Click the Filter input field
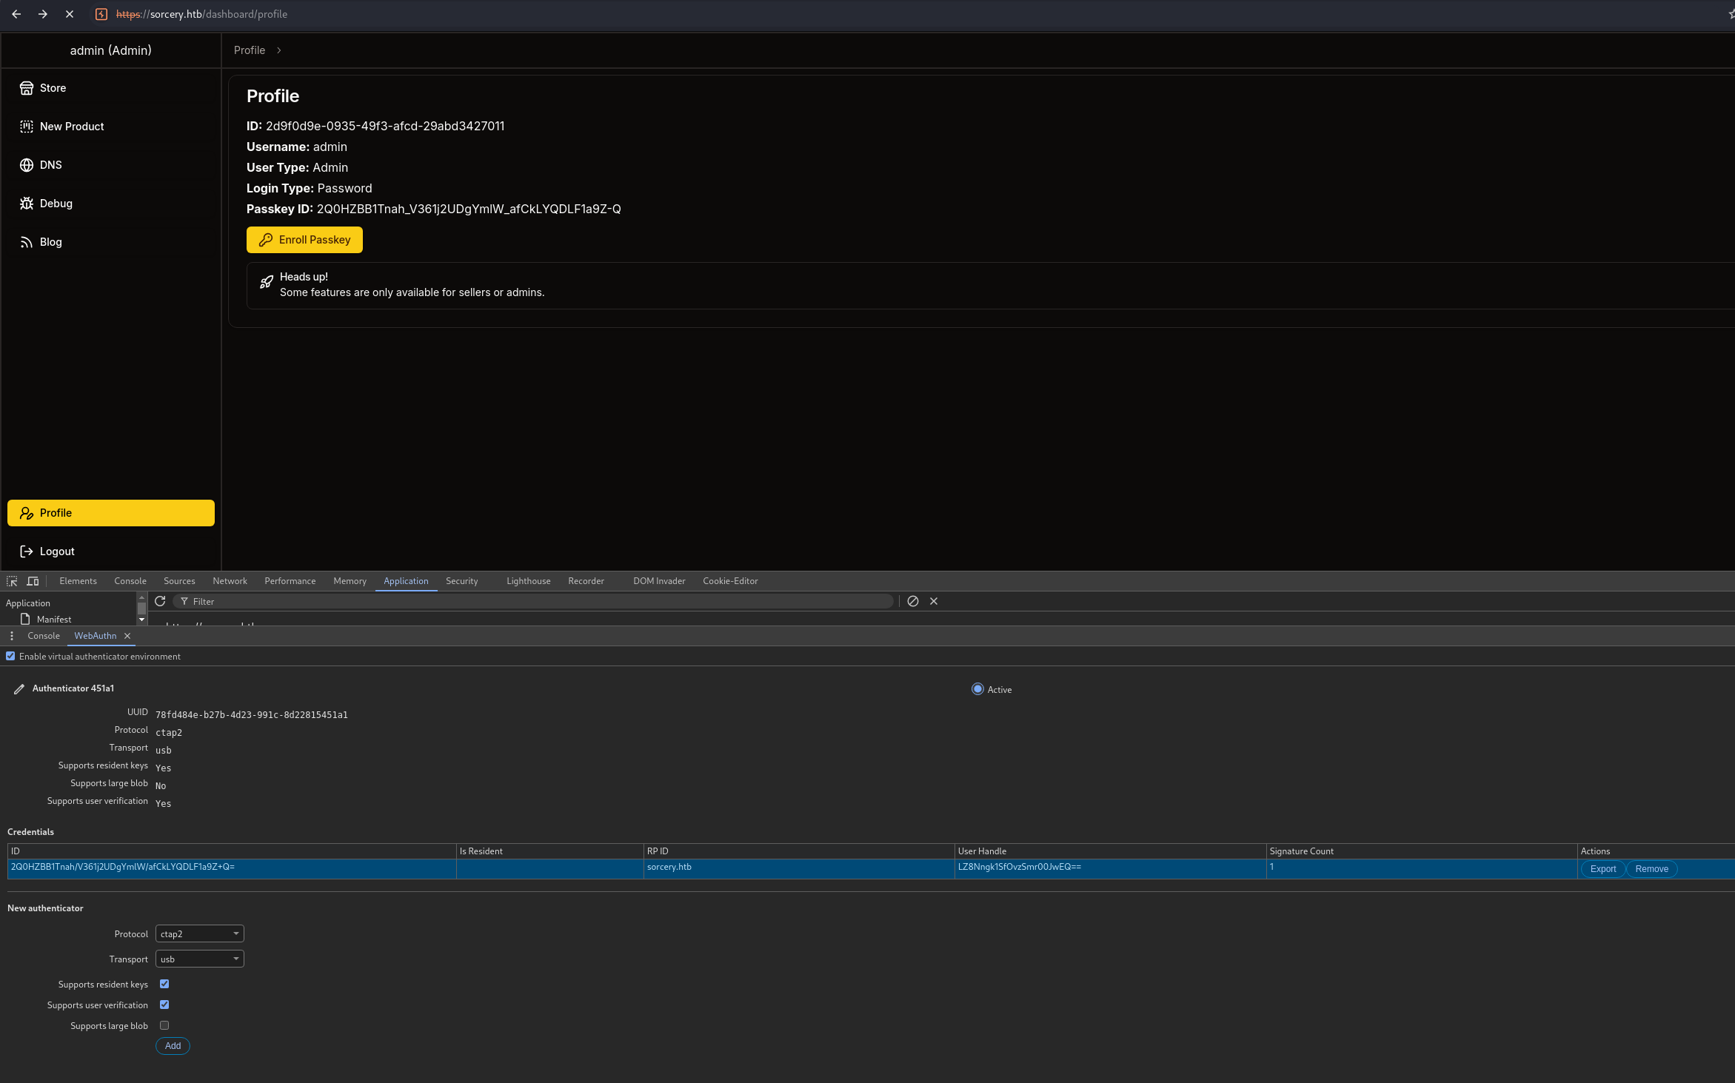1735x1083 pixels. 296,601
